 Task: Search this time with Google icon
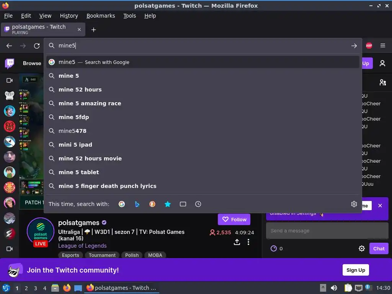tap(122, 204)
